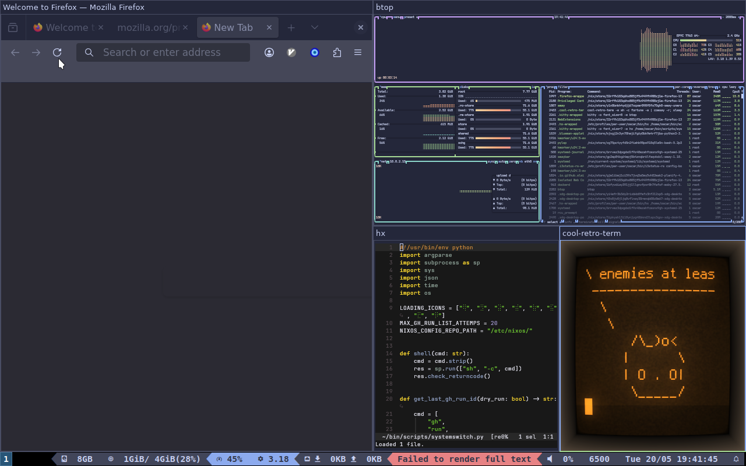This screenshot has height=466, width=746.
Task: Toggle the auto option in btop net panel
Action: pos(502,161)
